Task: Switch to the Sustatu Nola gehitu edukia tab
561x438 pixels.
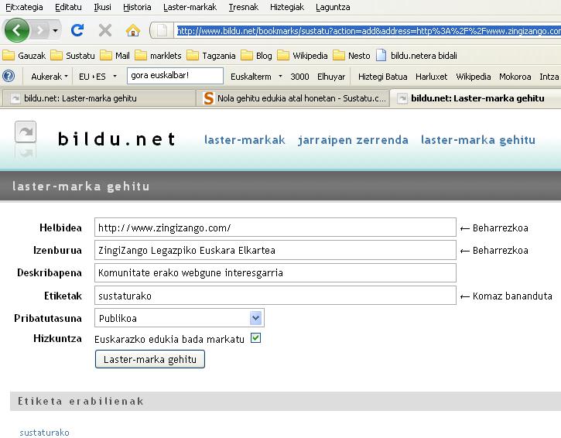Action: (294, 98)
